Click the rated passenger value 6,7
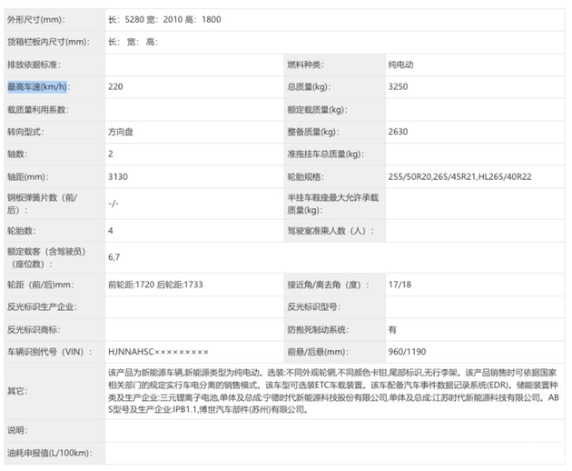The height and width of the screenshot is (471, 572). [114, 258]
